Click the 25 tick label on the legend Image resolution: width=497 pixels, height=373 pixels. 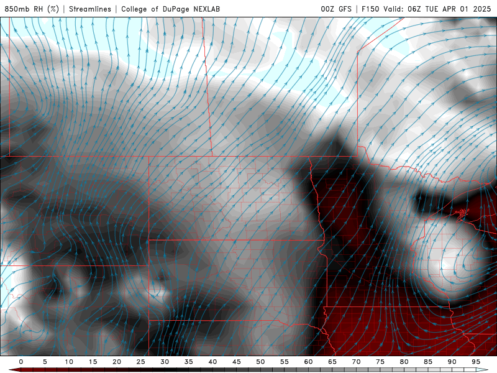pos(141,362)
